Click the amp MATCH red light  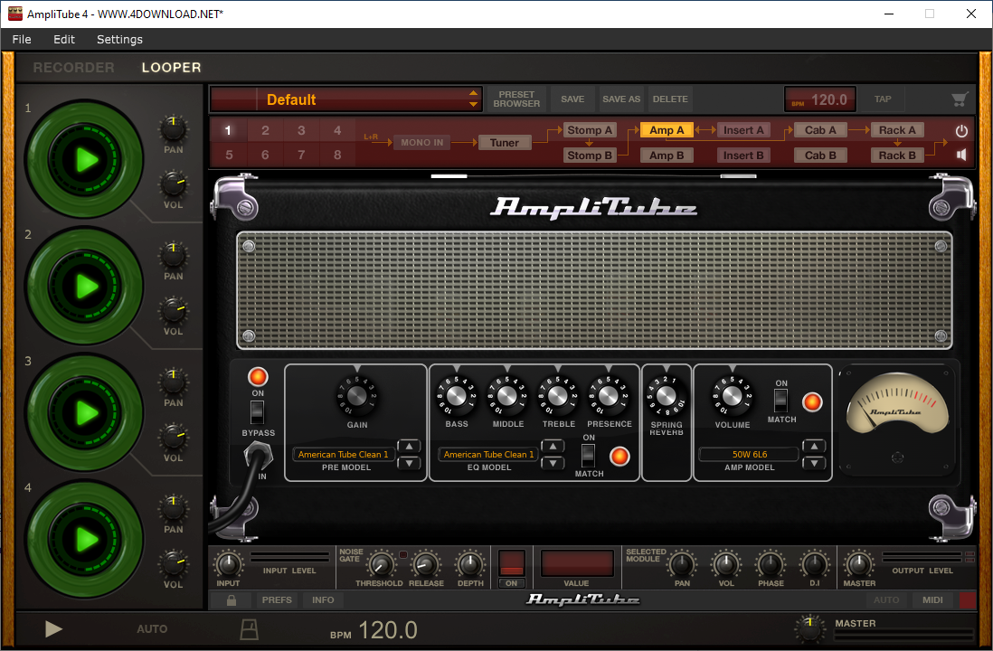pyautogui.click(x=812, y=402)
